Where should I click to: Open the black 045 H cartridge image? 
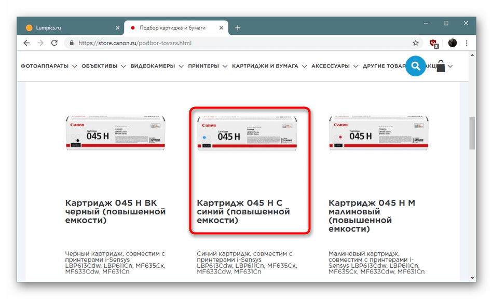pos(115,132)
